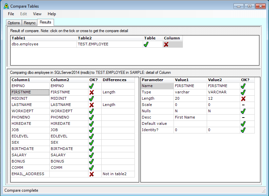
Task: Select WORKDEPT in the Column2 list
Action: (69, 111)
